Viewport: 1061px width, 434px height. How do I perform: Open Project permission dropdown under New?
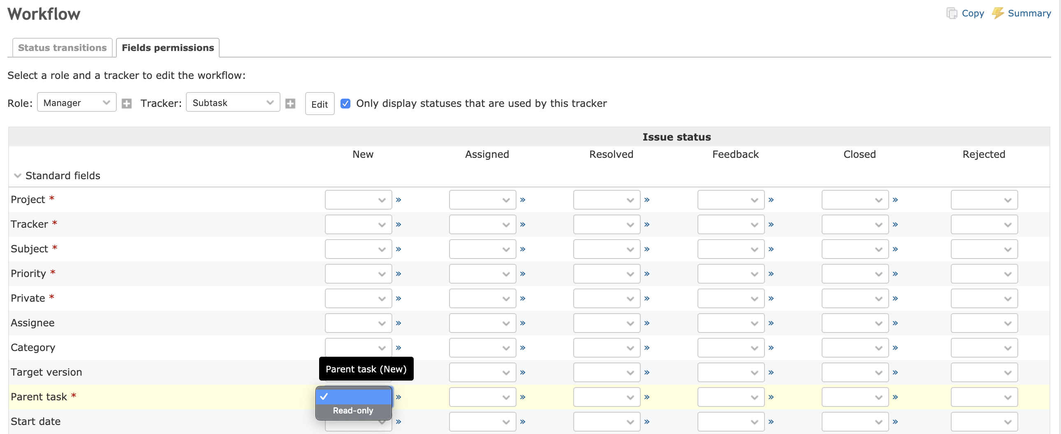coord(358,200)
